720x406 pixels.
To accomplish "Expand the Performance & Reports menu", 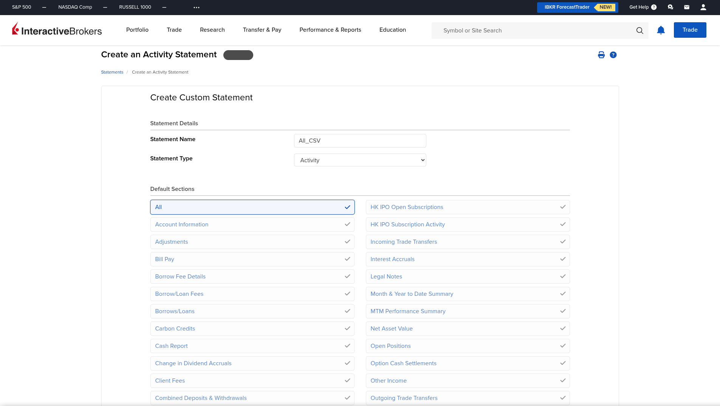I will click(330, 30).
